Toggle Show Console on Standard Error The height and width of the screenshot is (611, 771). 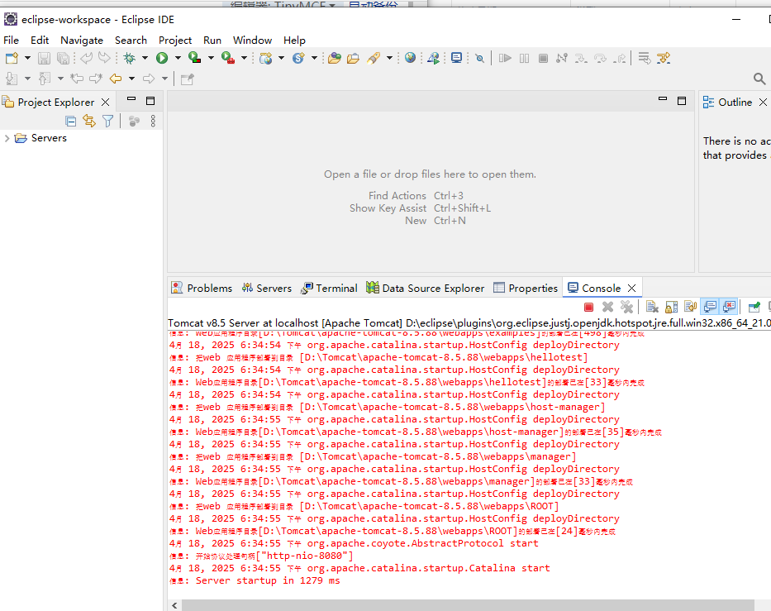point(729,307)
